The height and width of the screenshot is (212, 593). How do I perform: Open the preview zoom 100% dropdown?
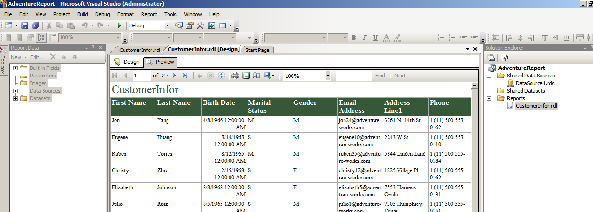[x=328, y=76]
